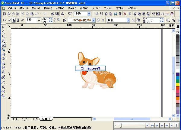This screenshot has height=130, width=181.
Task: Select the Interactive Fill tool
Action: pyautogui.click(x=3, y=96)
